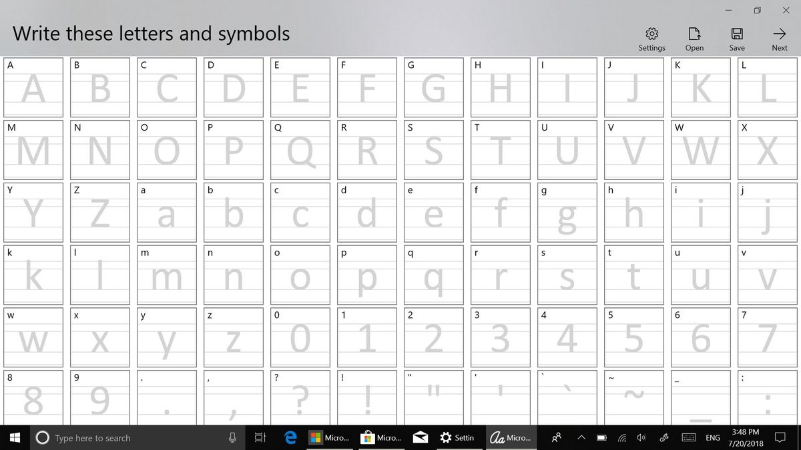
Task: Open the Start menu
Action: coord(13,438)
